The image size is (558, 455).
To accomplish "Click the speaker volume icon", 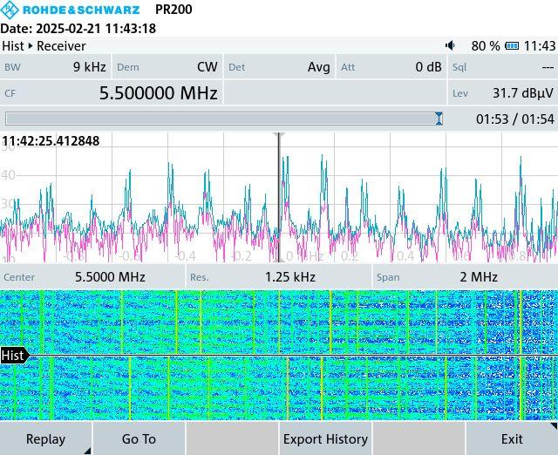I will [450, 45].
